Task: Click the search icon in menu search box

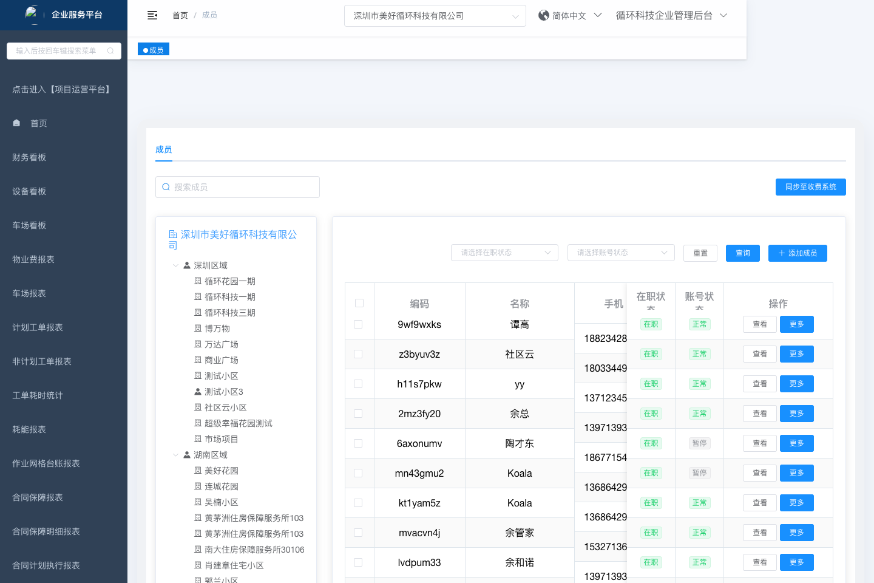Action: tap(110, 51)
